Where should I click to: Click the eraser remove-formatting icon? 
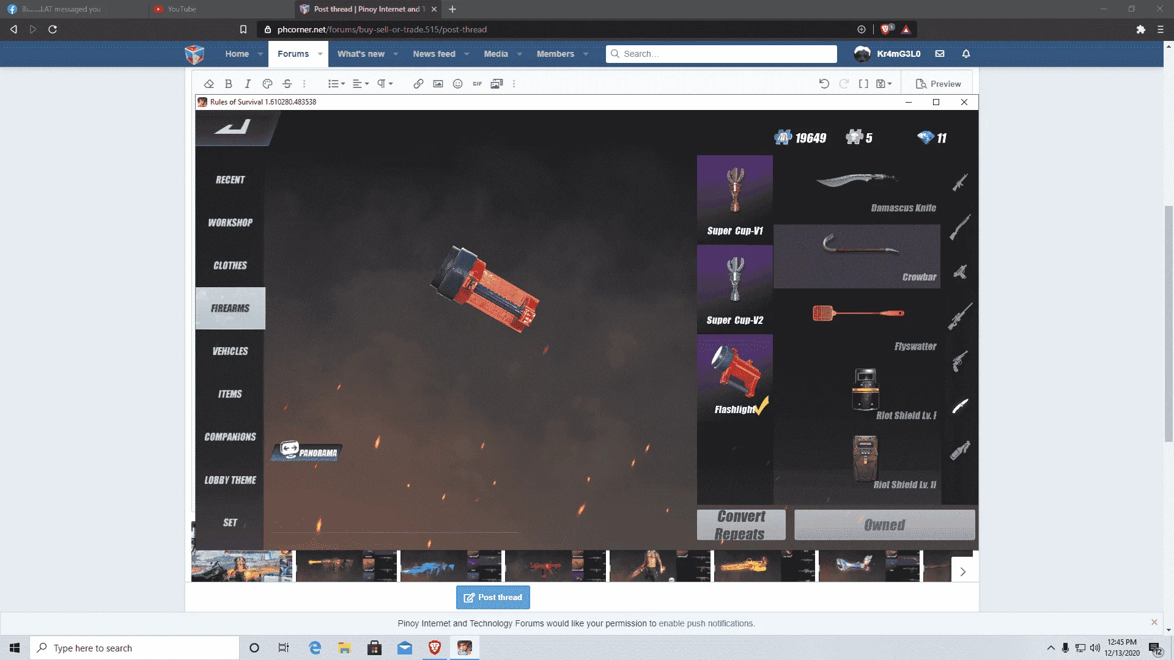pyautogui.click(x=209, y=84)
